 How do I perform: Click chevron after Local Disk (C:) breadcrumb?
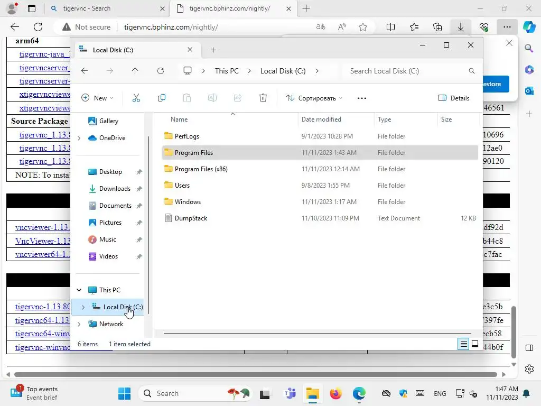[317, 71]
